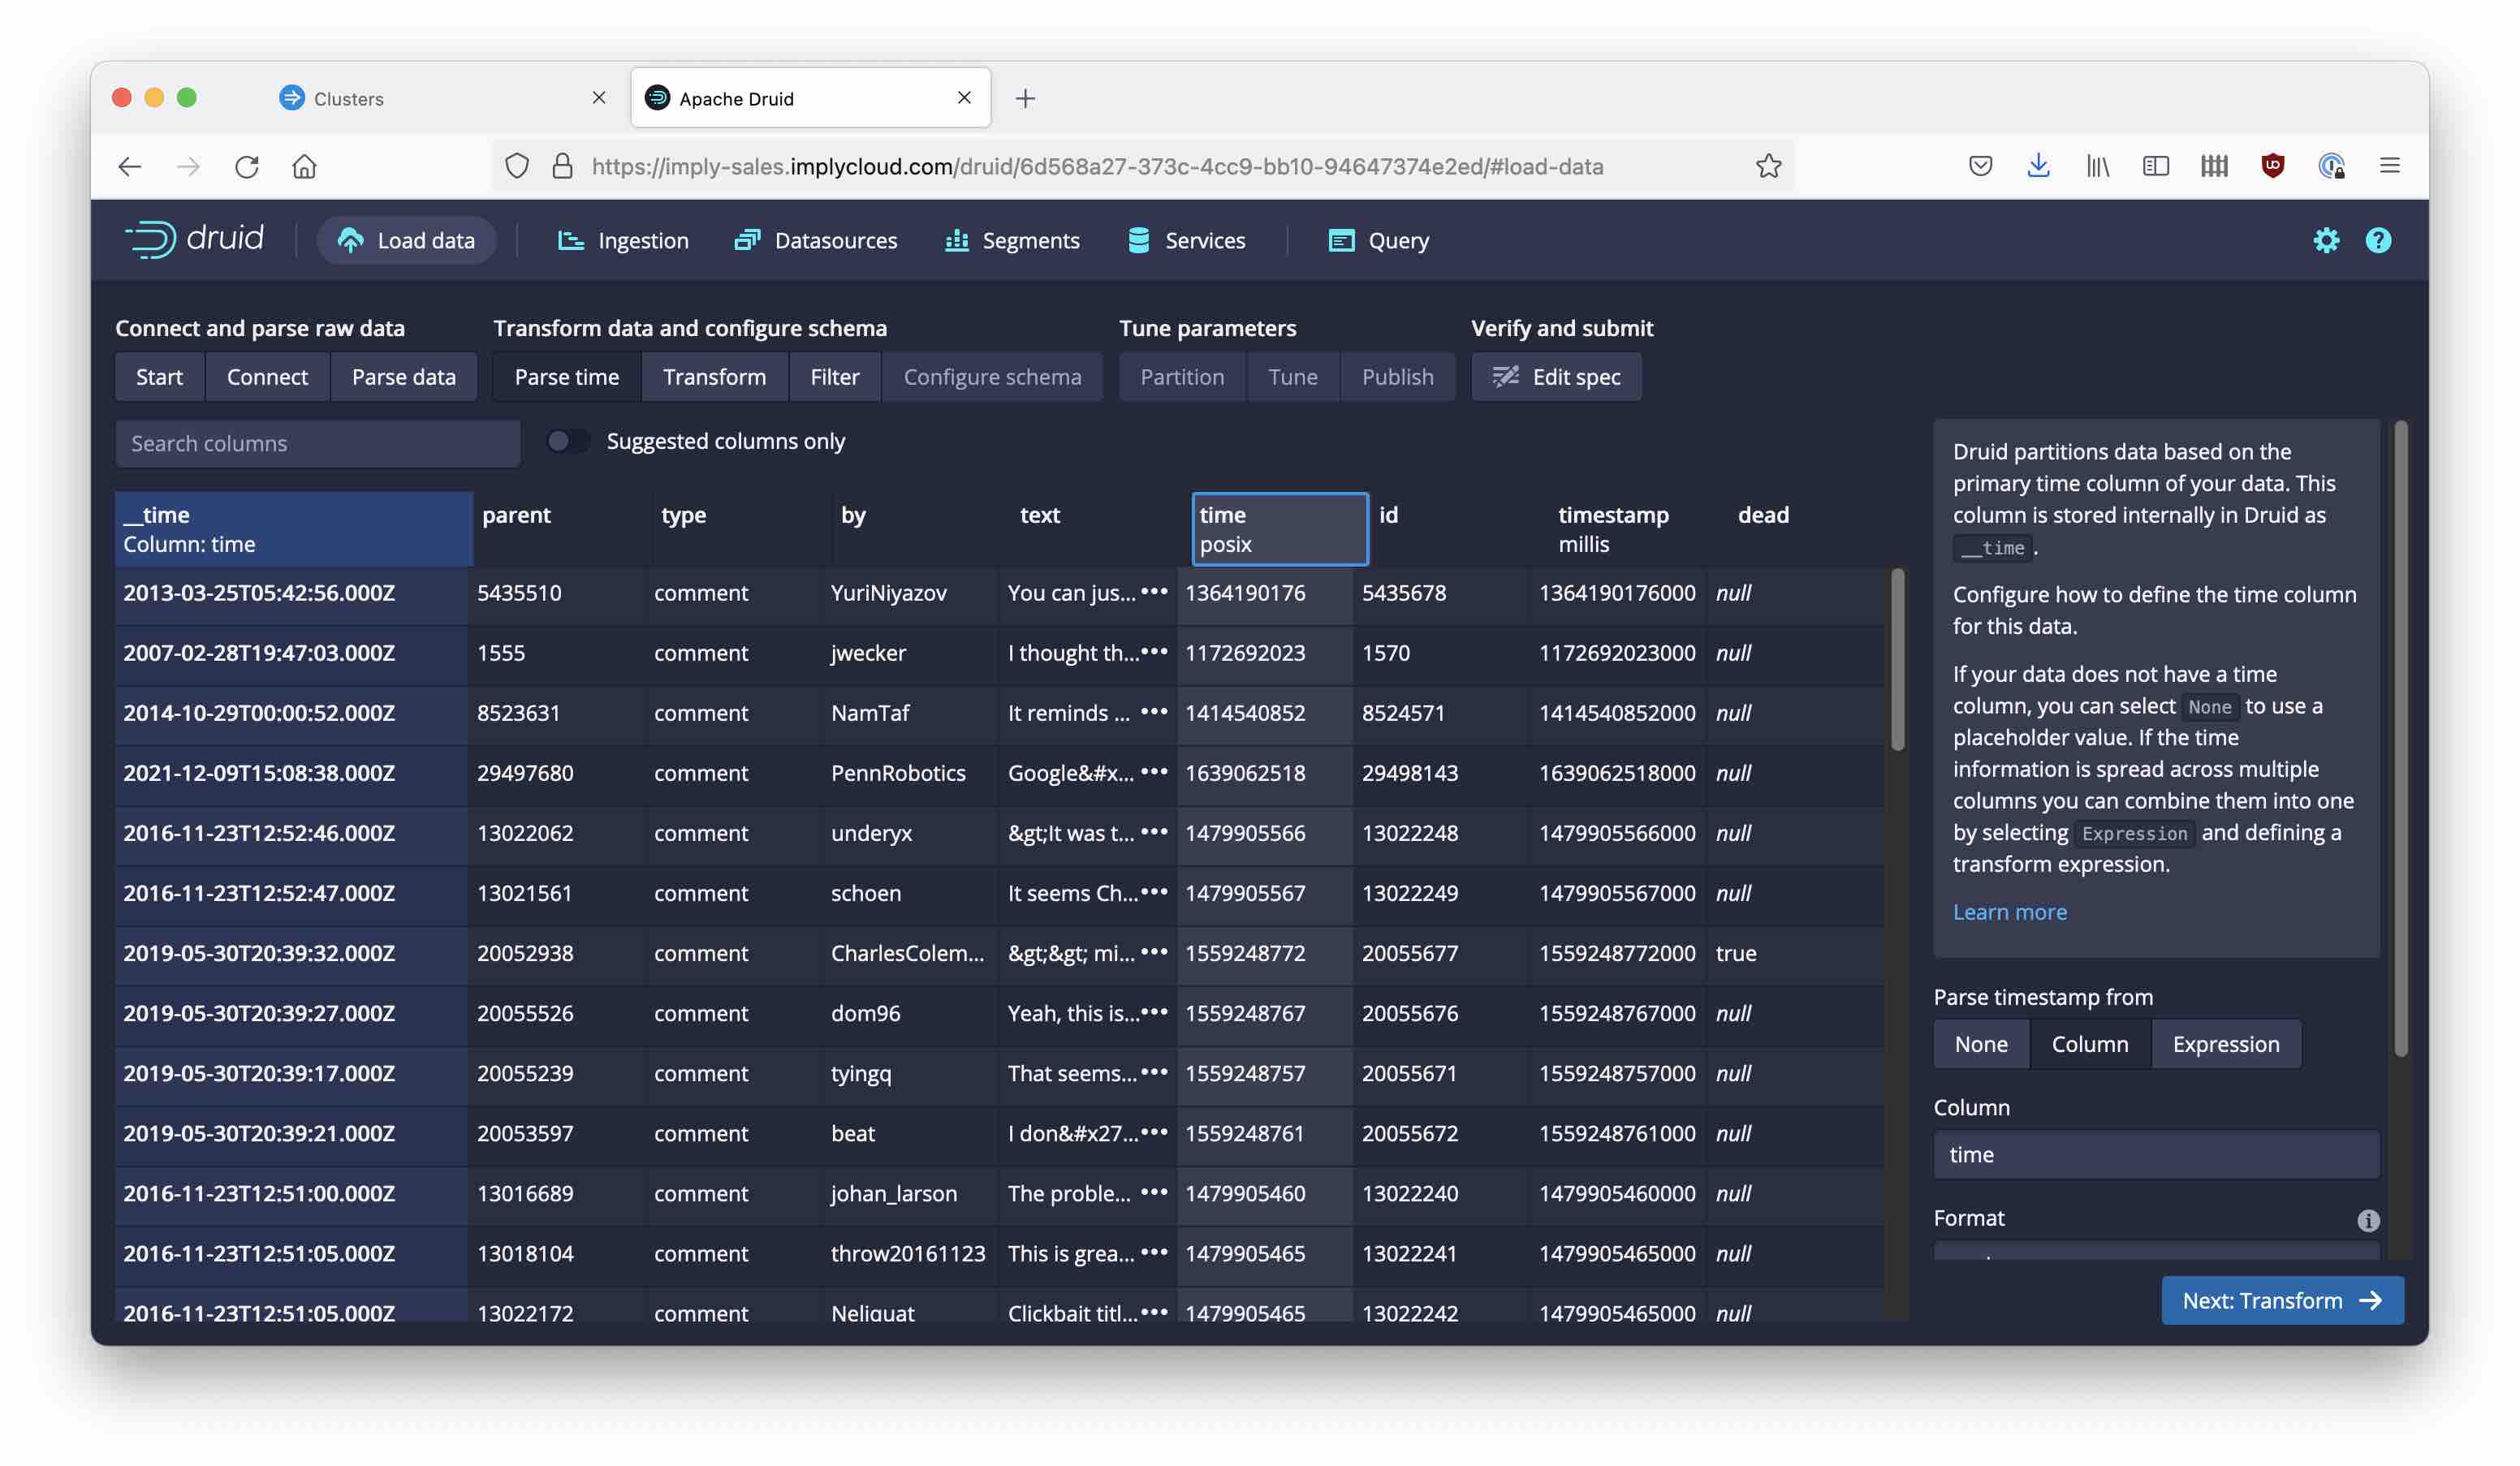Click the Format info icon
Viewport: 2520px width, 1466px height.
[2367, 1220]
